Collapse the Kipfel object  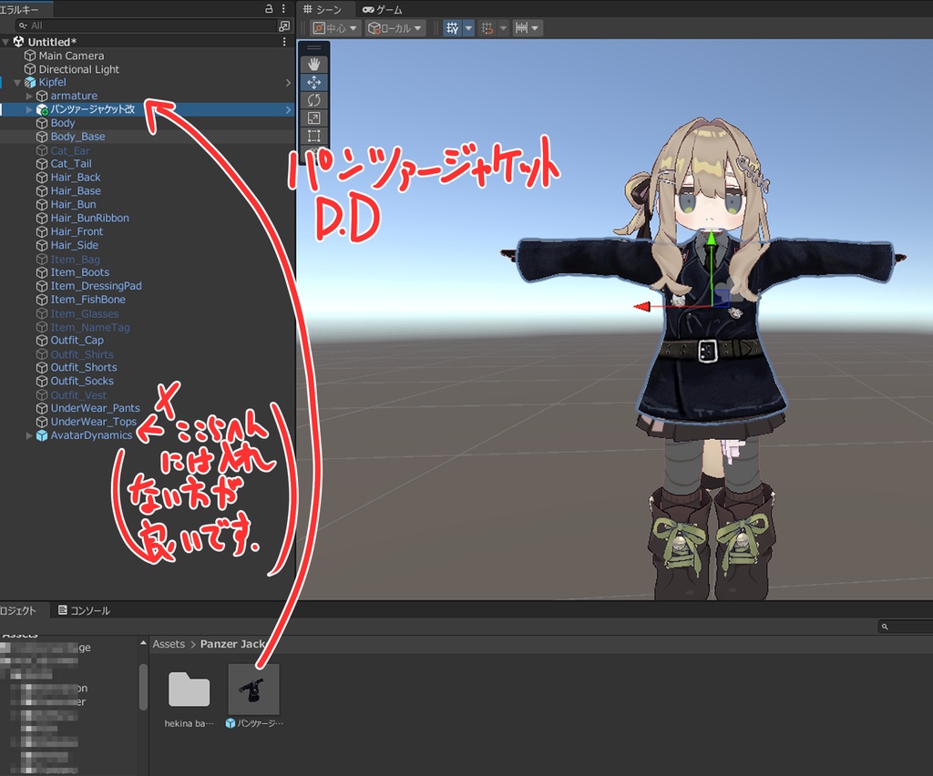coord(17,83)
